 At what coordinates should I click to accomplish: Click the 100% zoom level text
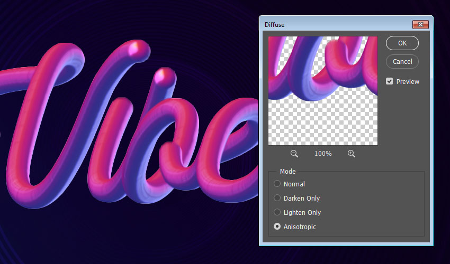tap(323, 154)
